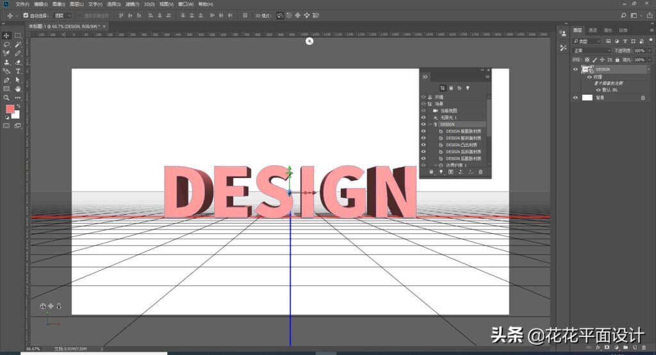Open the Help (H) menu

[206, 4]
